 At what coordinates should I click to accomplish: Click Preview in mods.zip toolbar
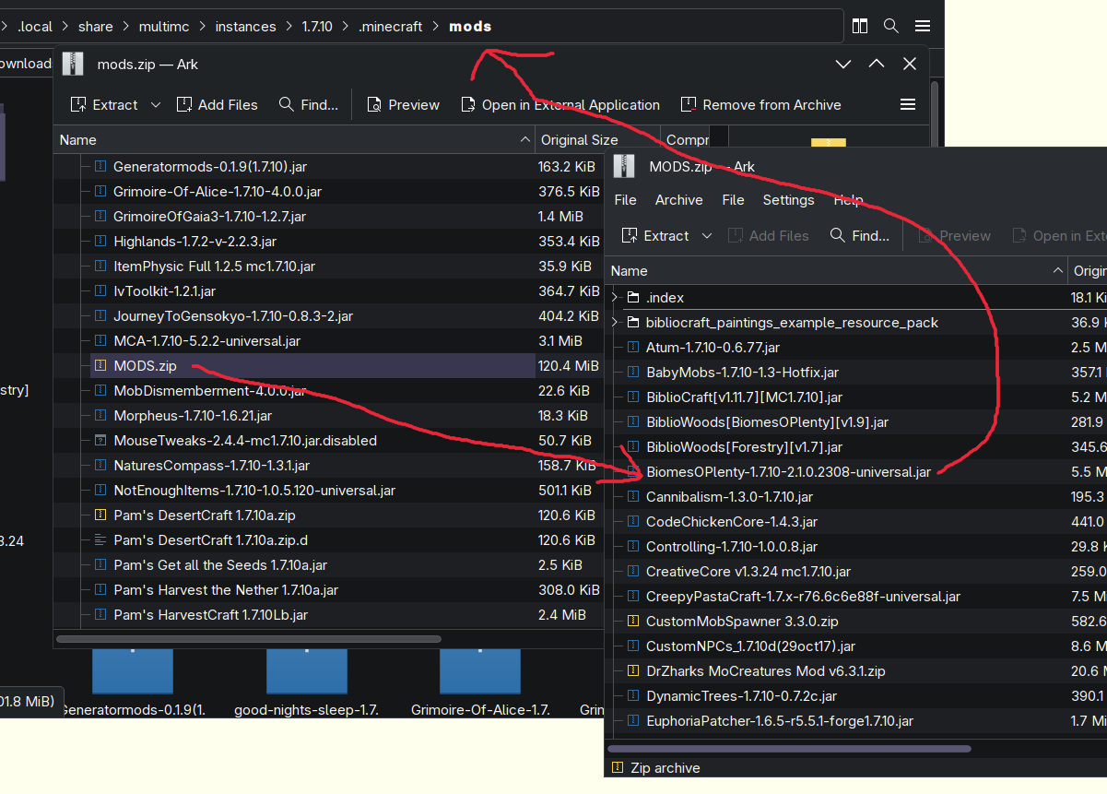click(403, 105)
